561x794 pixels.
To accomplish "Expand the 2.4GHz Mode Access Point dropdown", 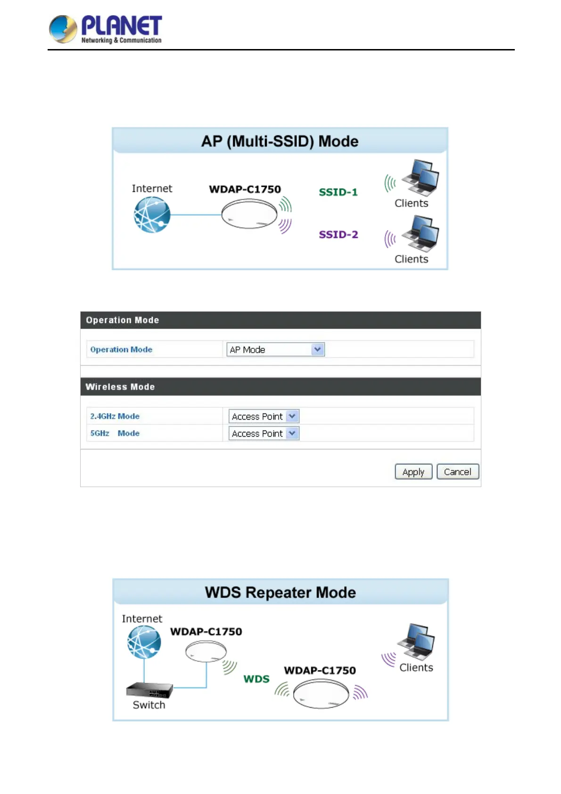I will click(264, 416).
